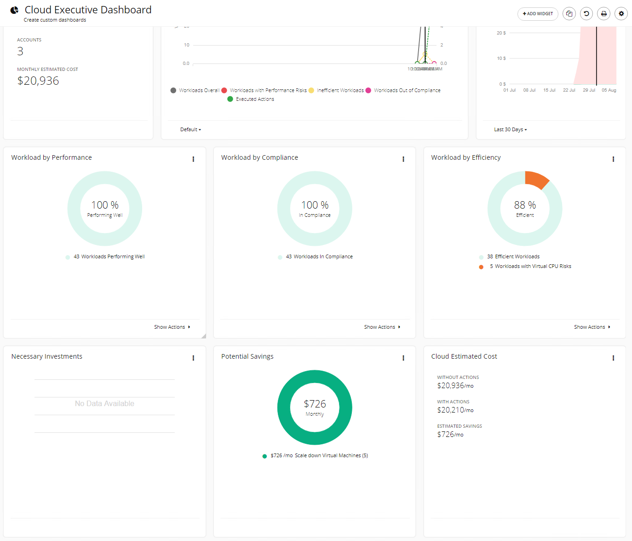Open Workload by Performance options menu
Screen dimensions: 632x541
[193, 159]
